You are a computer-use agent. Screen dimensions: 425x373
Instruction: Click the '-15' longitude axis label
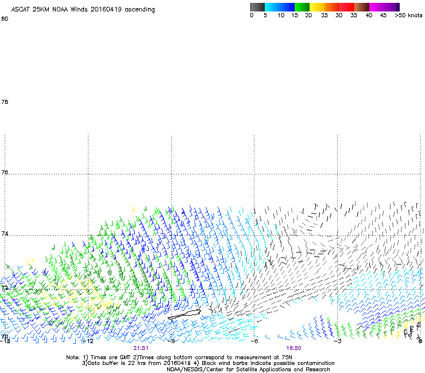[x=5, y=341]
